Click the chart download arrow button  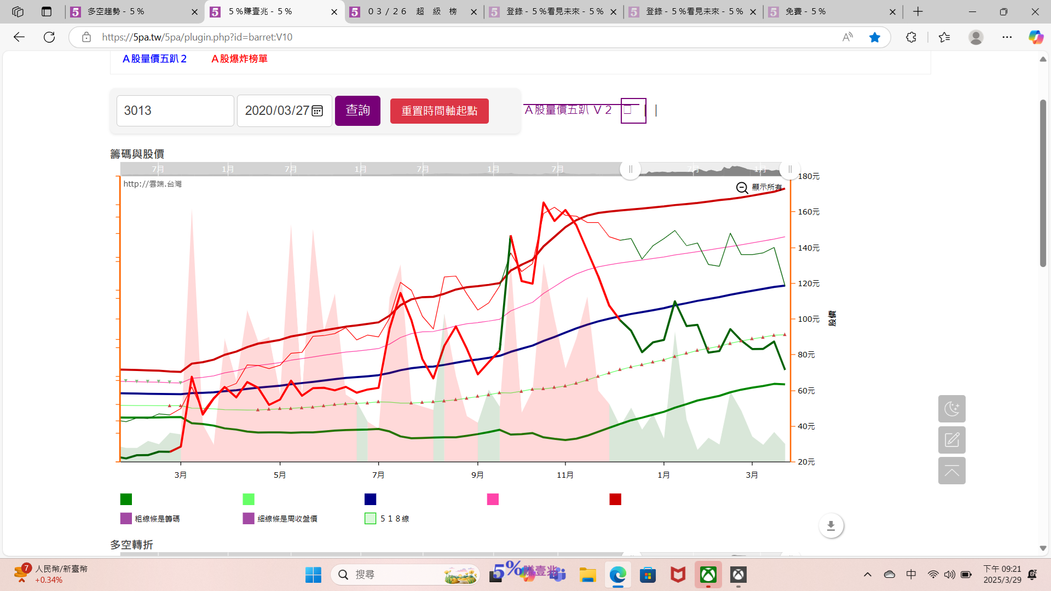830,526
